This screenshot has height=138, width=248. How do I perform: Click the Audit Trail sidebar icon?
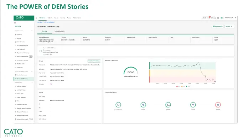16,68
